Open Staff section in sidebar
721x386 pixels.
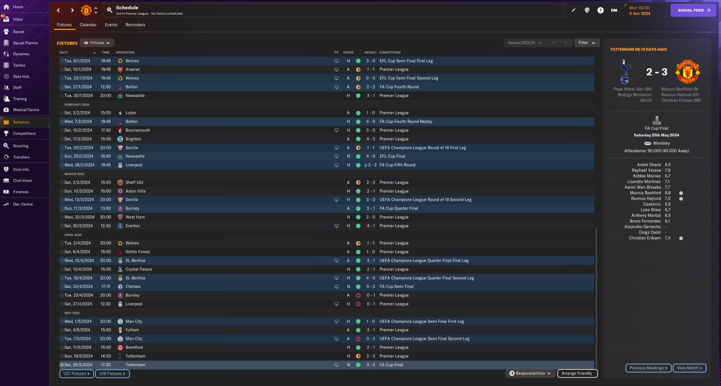(24, 87)
